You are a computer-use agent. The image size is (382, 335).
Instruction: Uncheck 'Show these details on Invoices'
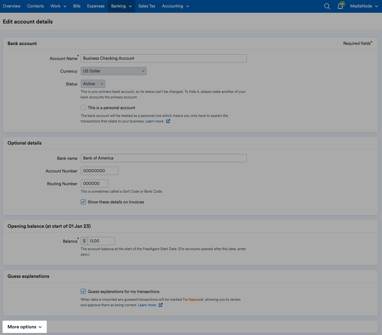(83, 202)
